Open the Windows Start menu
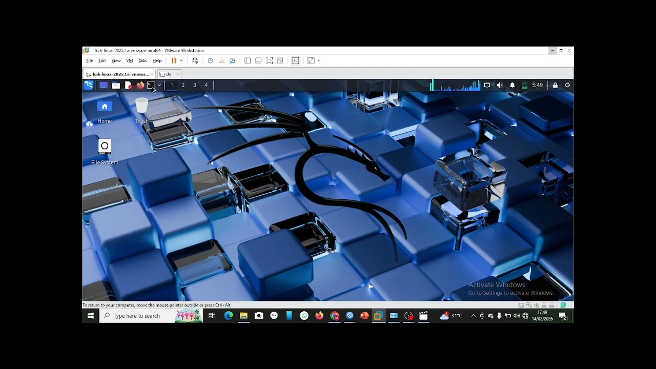 point(91,316)
